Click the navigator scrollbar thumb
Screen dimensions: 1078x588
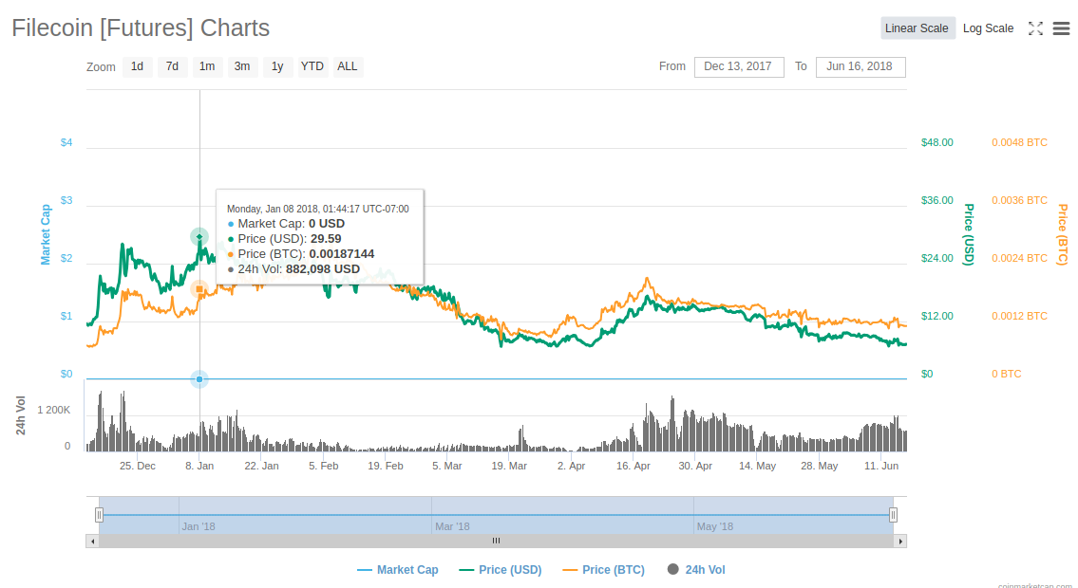click(x=497, y=542)
